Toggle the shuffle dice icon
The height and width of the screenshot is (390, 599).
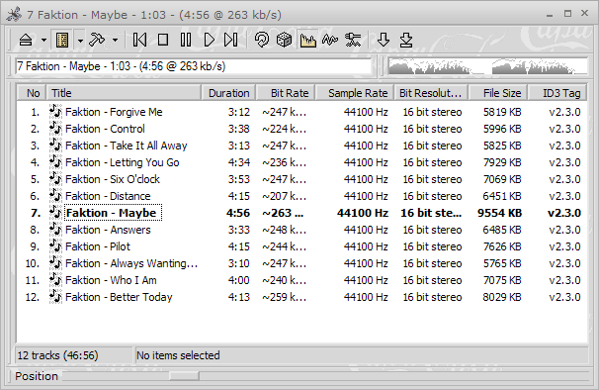[x=285, y=40]
